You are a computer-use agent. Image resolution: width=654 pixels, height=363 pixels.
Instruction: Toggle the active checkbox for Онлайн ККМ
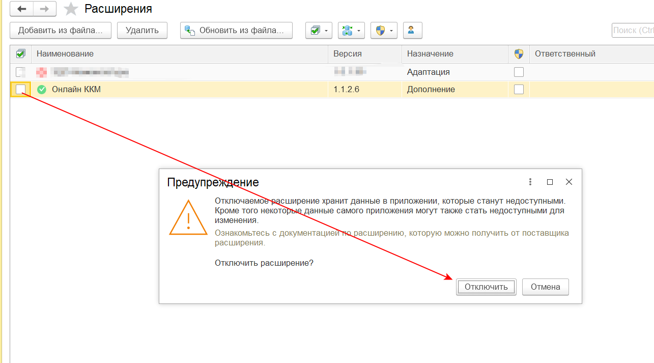[20, 90]
